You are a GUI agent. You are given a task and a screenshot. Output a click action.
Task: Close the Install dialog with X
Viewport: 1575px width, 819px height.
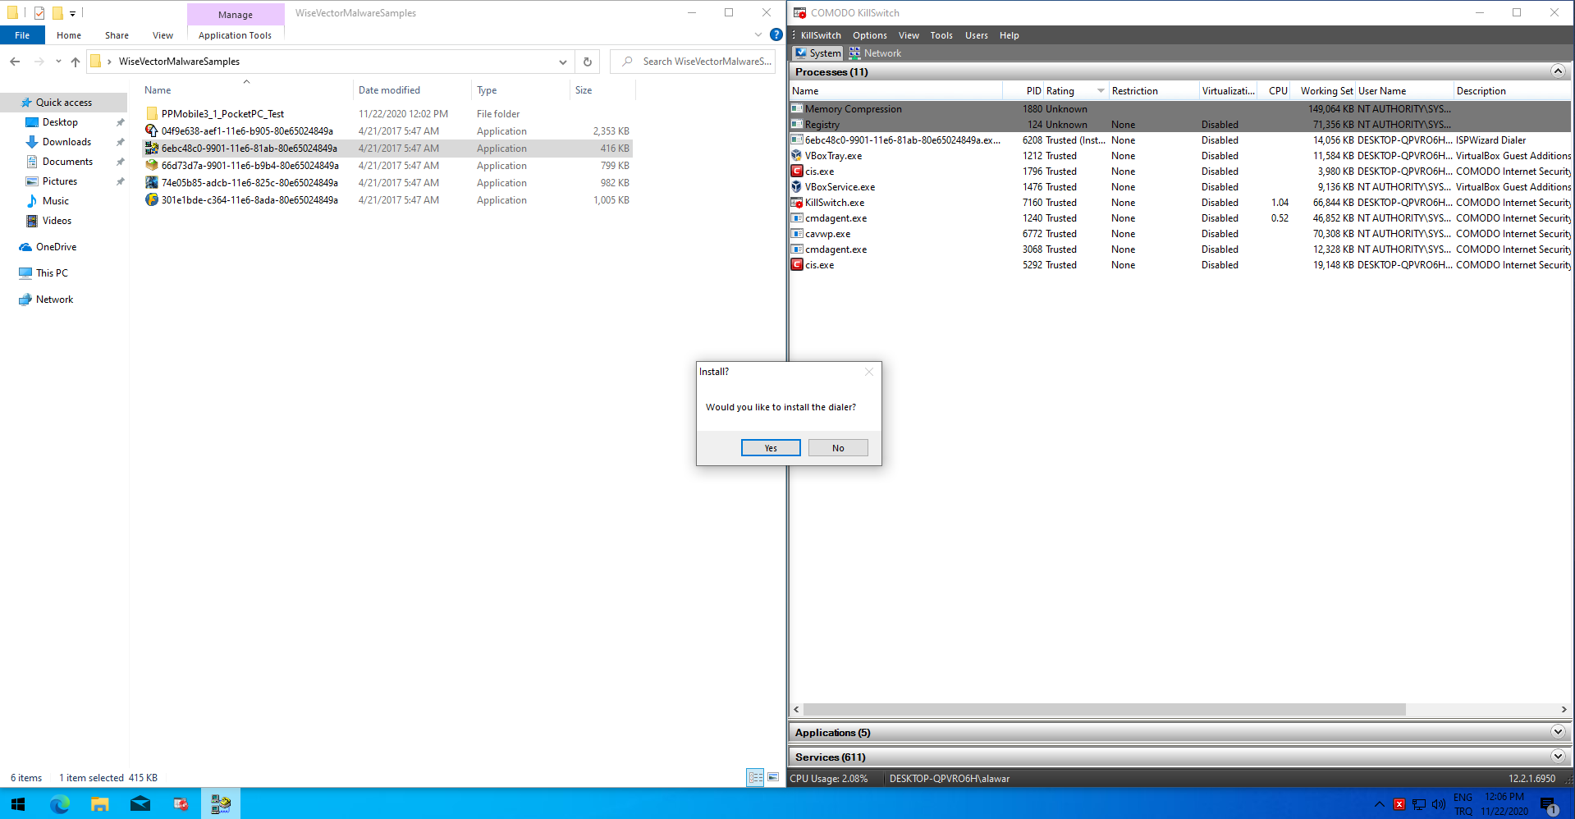(869, 372)
